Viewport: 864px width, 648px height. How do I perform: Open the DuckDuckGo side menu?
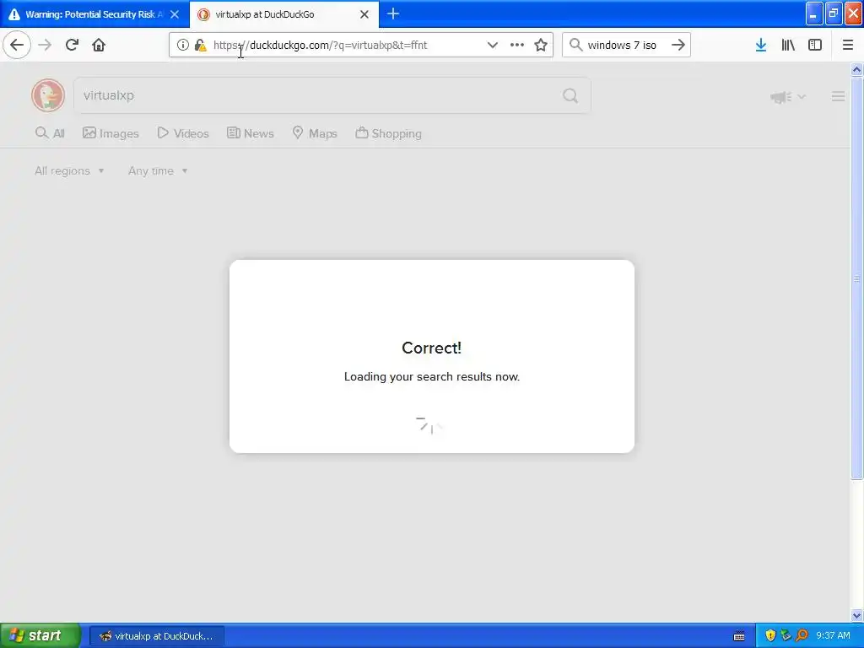click(838, 96)
